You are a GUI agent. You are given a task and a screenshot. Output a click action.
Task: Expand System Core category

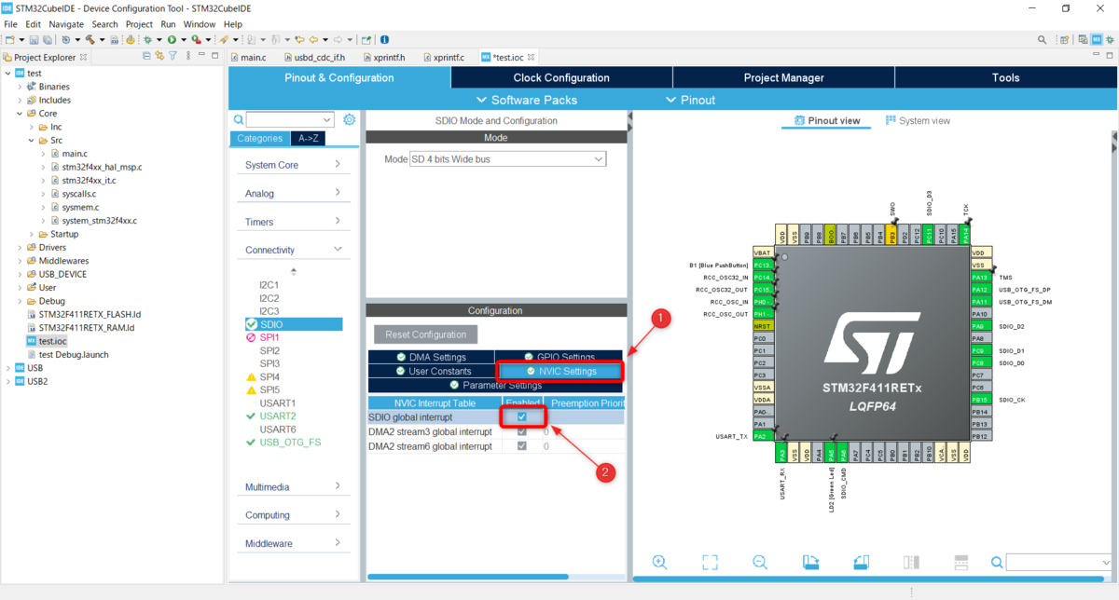[294, 165]
